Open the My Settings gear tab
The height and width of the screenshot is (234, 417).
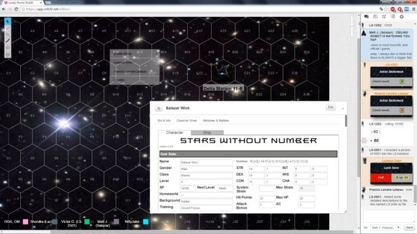point(401,16)
